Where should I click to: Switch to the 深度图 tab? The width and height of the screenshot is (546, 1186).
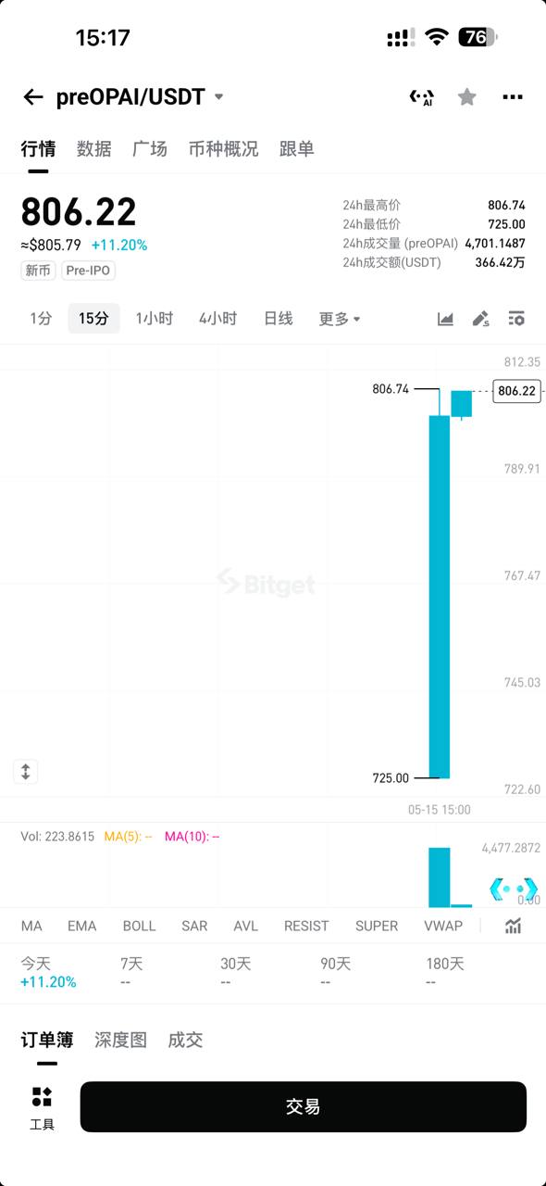(x=120, y=1041)
